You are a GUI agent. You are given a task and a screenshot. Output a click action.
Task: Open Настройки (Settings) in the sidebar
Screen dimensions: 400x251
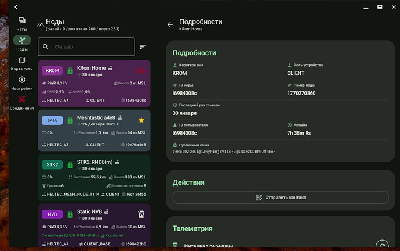click(22, 83)
